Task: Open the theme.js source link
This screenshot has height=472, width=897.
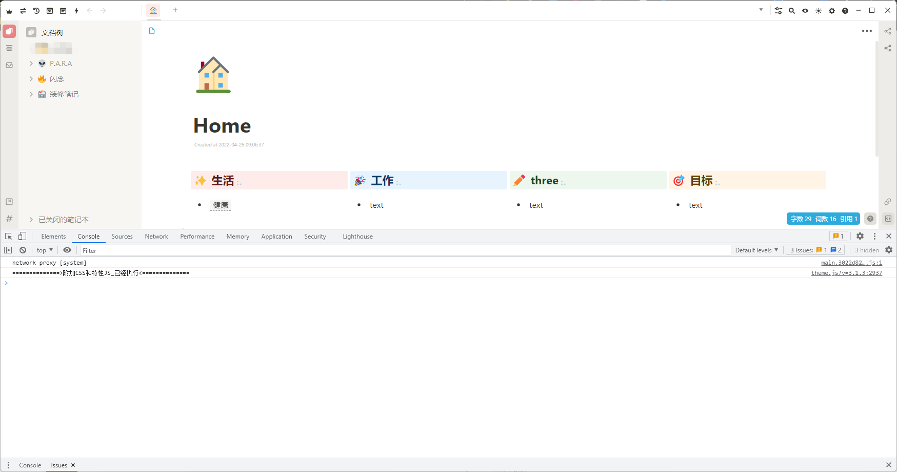Action: [x=846, y=273]
